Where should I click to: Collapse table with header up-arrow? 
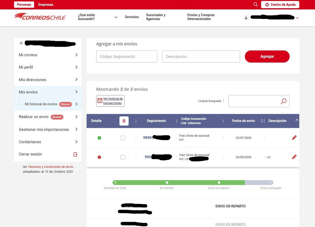(297, 120)
